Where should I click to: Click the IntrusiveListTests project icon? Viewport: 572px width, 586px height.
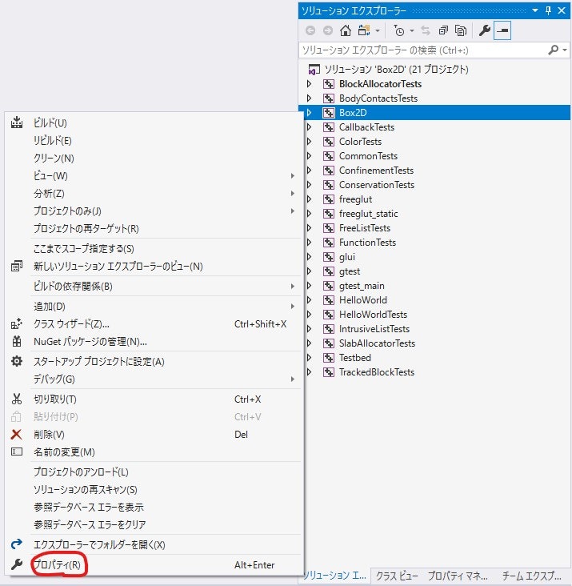tap(329, 329)
